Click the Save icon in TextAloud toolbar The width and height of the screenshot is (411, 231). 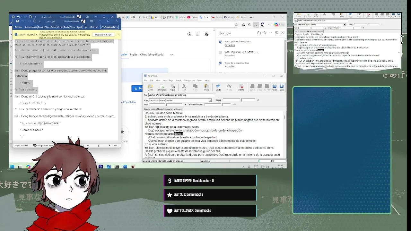coord(173,87)
